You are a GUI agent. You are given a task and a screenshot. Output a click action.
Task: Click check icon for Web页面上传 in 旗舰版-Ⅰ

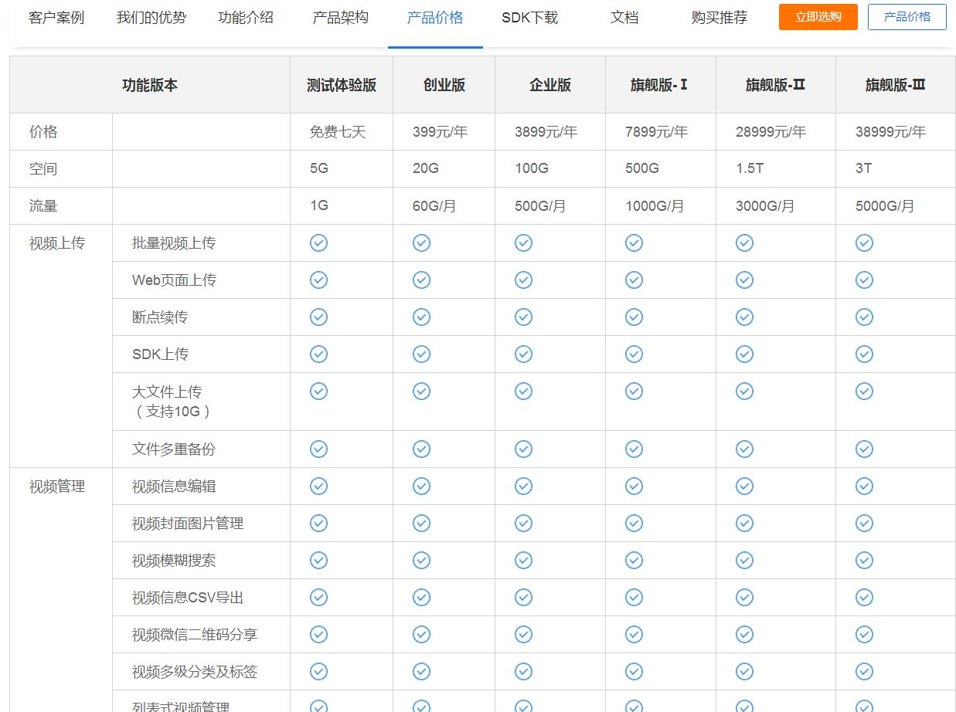click(x=634, y=280)
